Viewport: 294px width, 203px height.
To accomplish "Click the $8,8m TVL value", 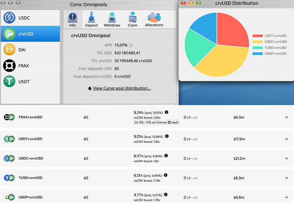I will click(x=239, y=197).
